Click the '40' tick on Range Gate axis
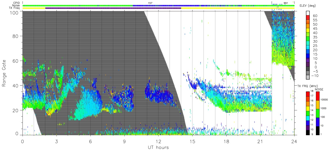The image size is (331, 153). click(15, 86)
